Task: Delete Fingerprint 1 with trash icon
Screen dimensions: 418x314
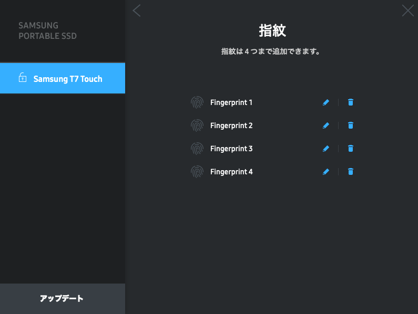Action: point(351,102)
